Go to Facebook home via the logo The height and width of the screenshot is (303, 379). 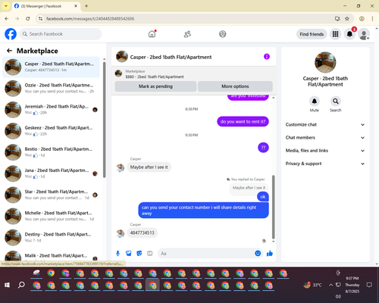point(11,34)
